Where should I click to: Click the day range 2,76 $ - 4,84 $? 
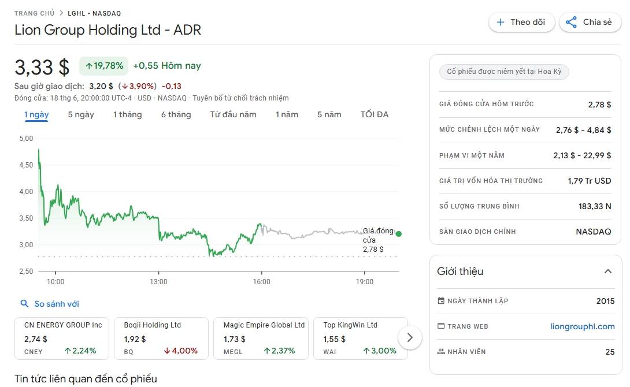click(583, 130)
